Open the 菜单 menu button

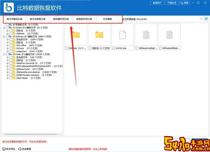pos(185,3)
